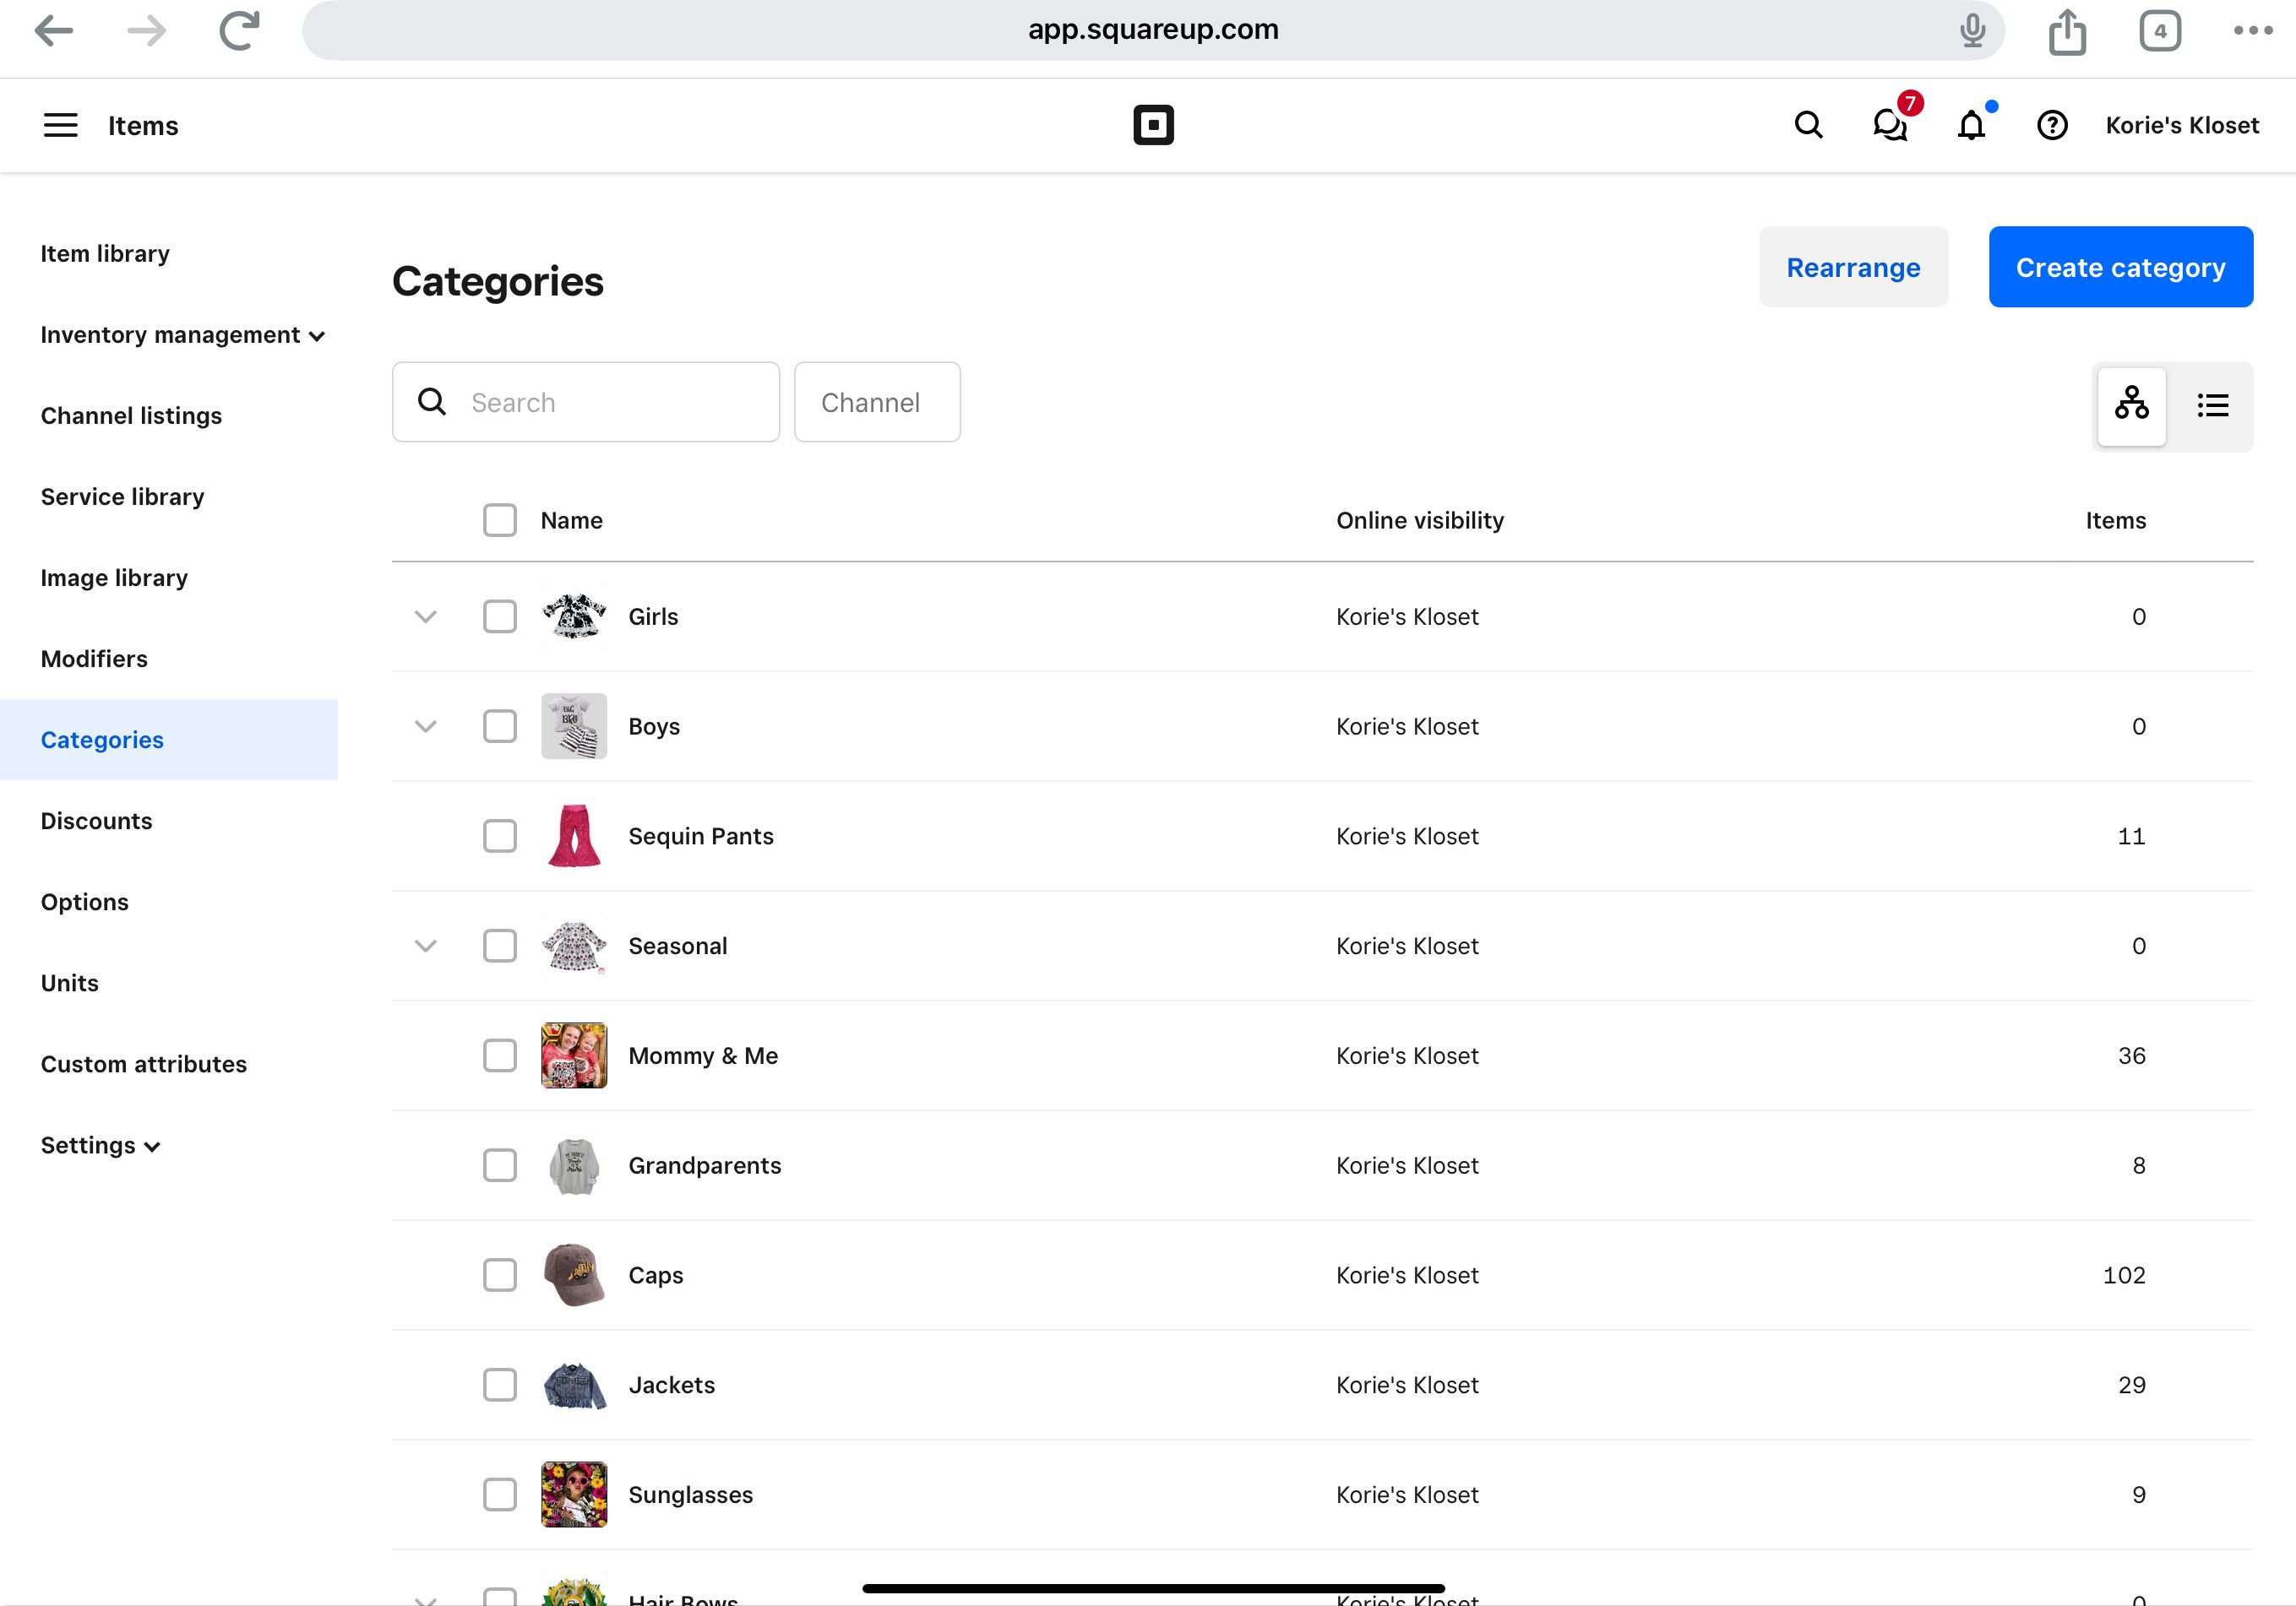Open the Caps category thumbnail
The height and width of the screenshot is (1606, 2296).
click(574, 1275)
